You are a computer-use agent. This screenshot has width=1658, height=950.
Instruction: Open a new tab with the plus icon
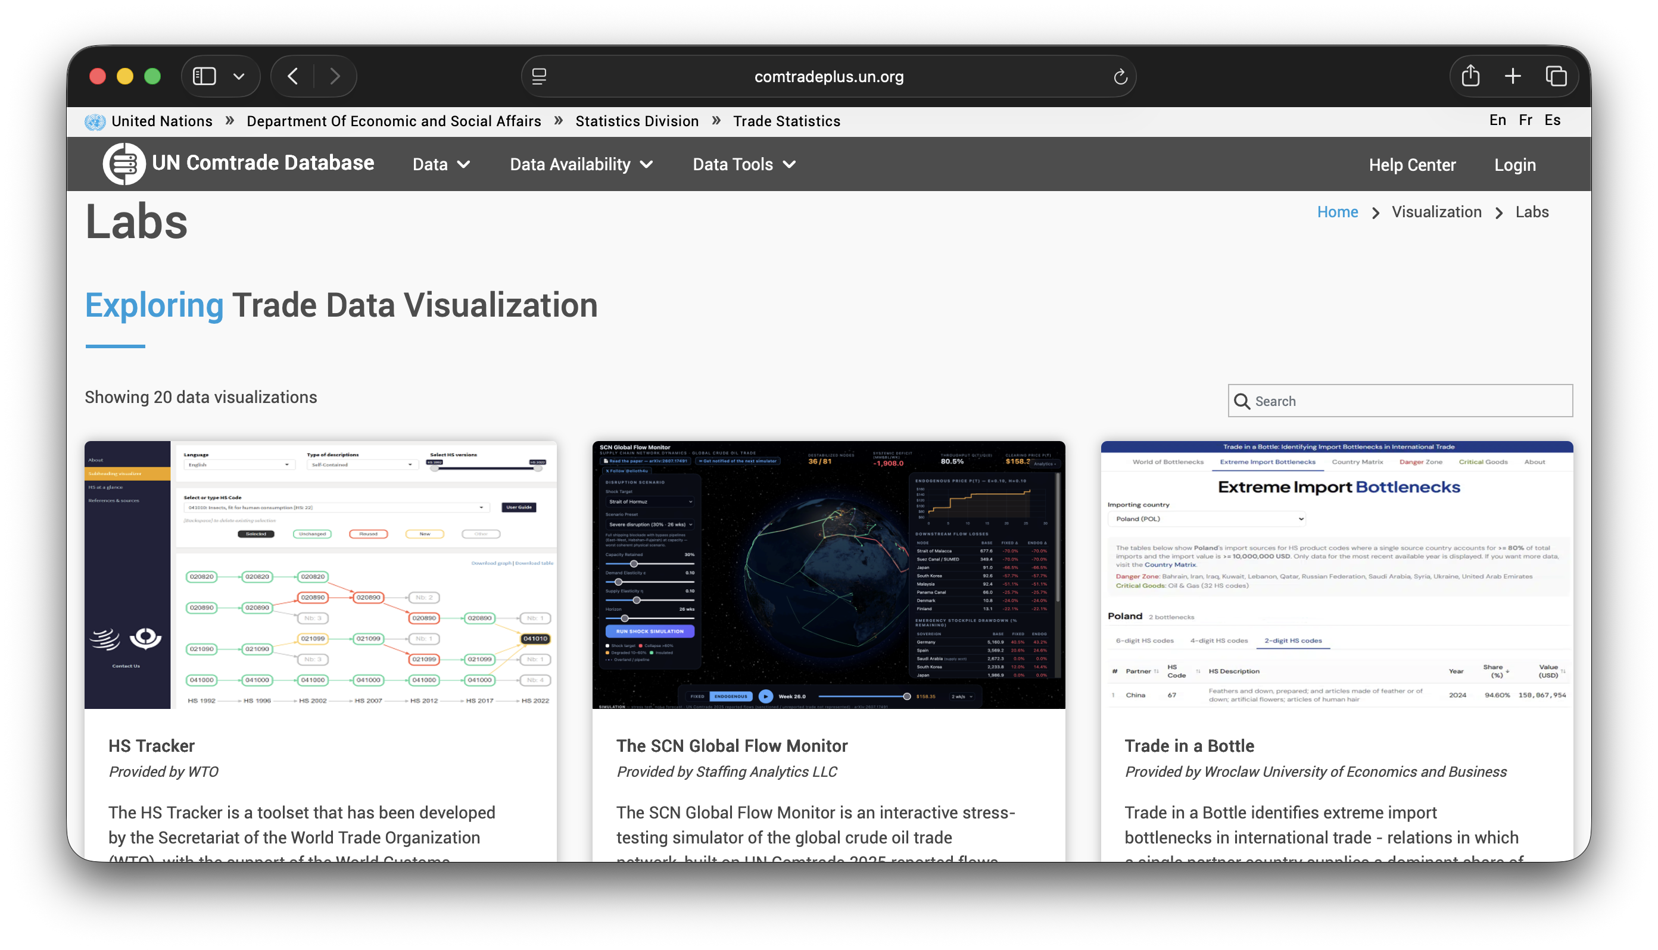1513,76
